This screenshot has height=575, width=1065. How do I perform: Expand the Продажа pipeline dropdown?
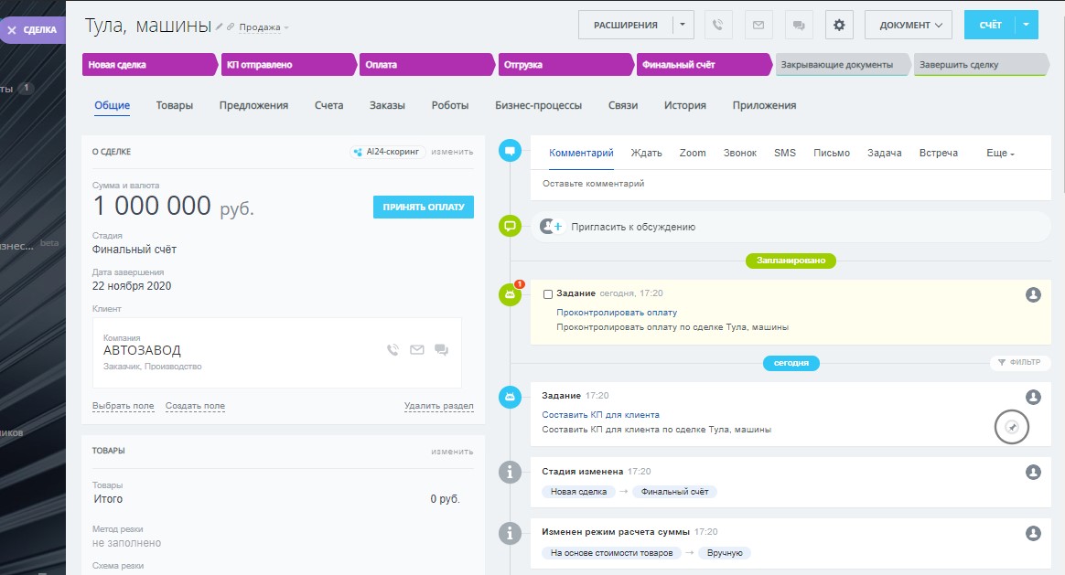tap(264, 27)
